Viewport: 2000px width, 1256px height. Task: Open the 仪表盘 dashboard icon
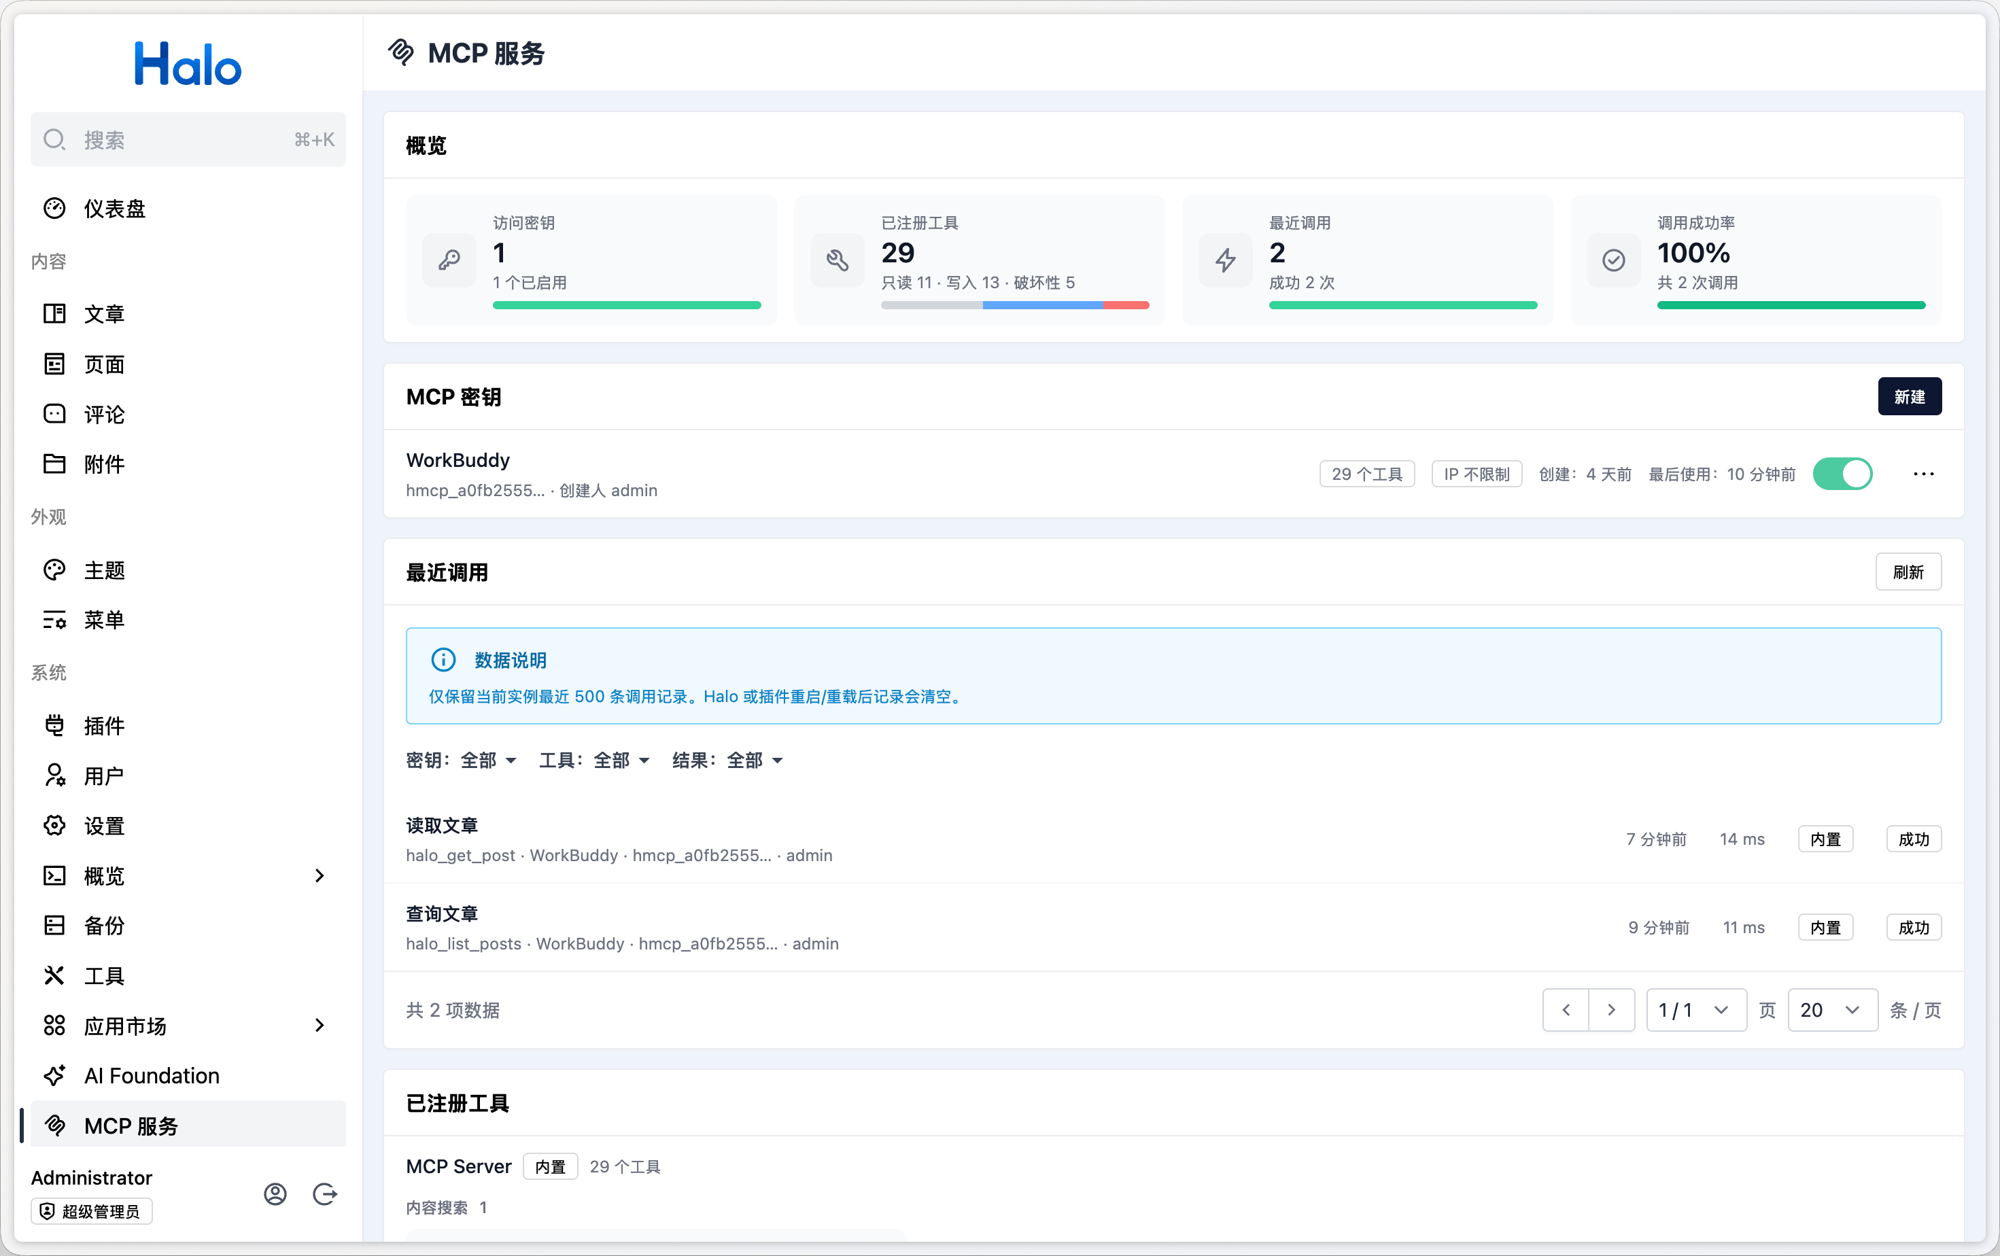pos(55,209)
